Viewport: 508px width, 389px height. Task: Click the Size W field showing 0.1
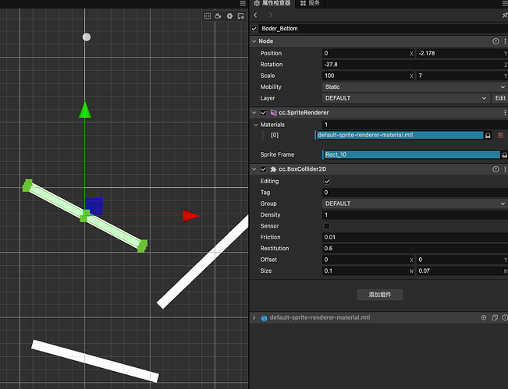tap(368, 271)
